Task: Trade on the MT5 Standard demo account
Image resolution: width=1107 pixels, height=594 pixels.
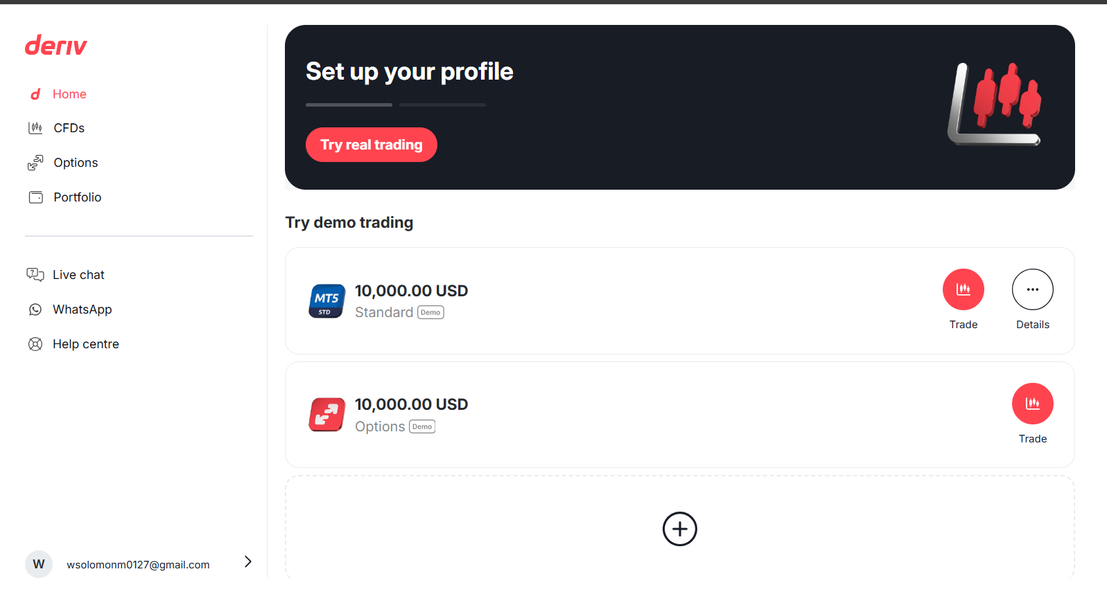Action: point(964,289)
